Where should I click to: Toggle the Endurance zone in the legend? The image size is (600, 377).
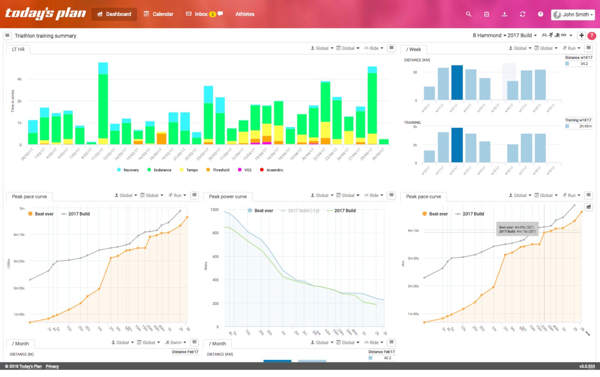(x=159, y=170)
